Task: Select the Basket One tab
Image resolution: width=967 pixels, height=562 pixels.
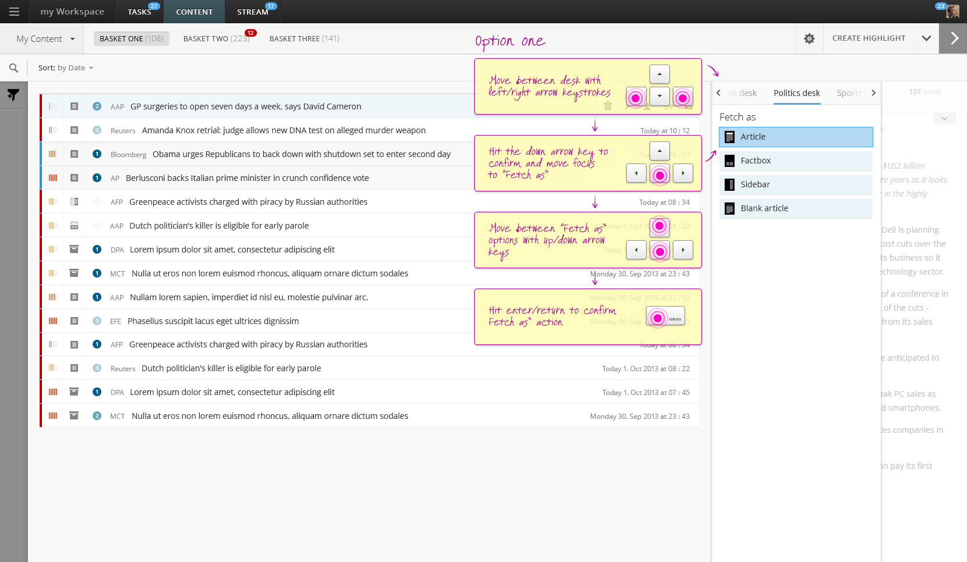Action: coord(132,38)
